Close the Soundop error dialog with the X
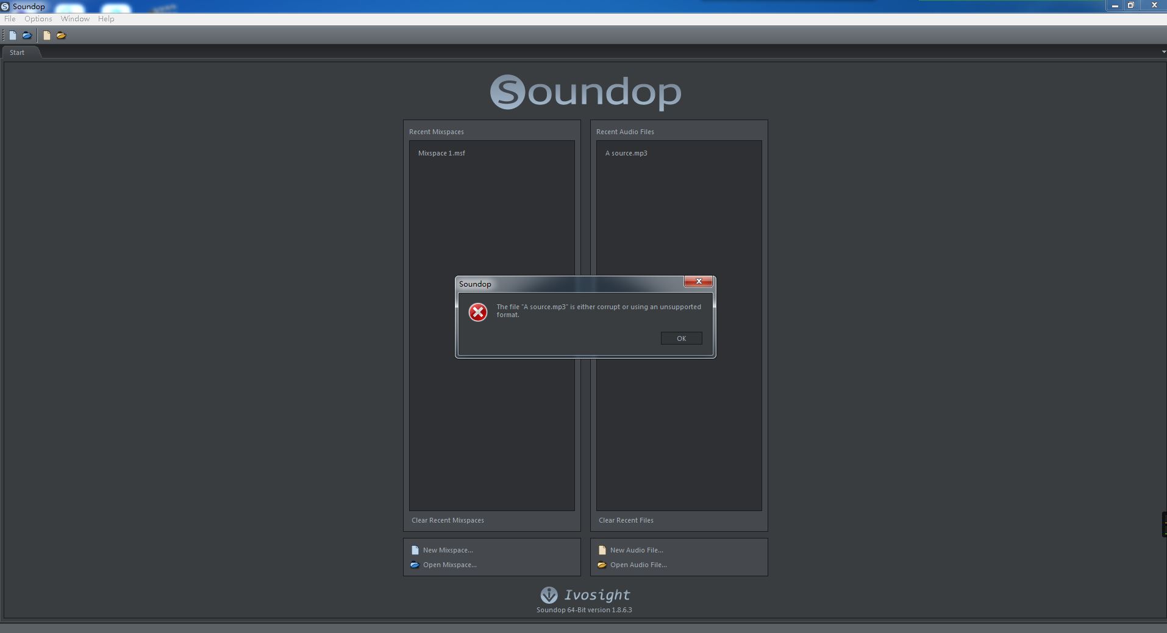 [x=698, y=281]
